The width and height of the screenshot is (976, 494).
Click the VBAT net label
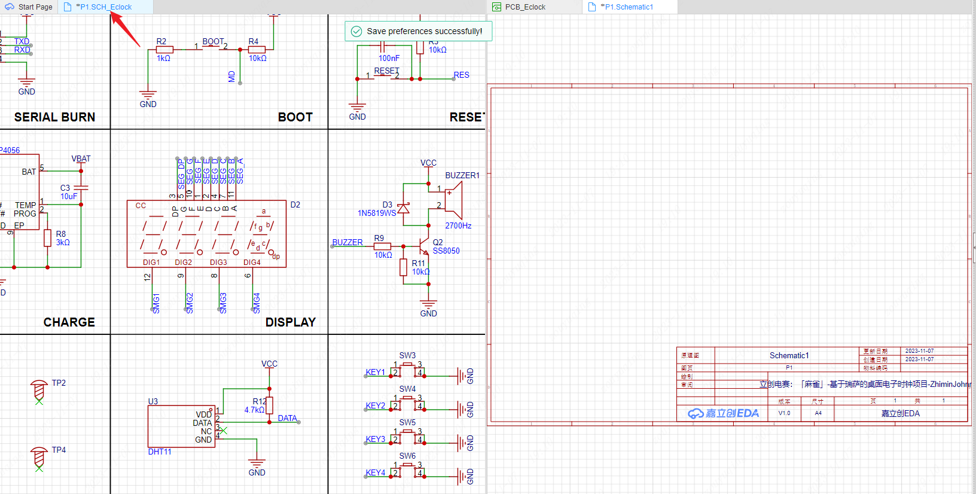click(81, 158)
